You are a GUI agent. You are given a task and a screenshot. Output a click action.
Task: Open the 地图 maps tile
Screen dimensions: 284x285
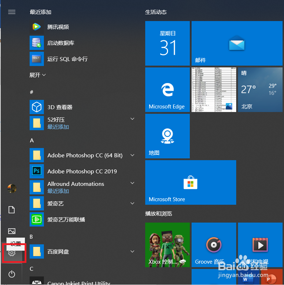click(167, 136)
